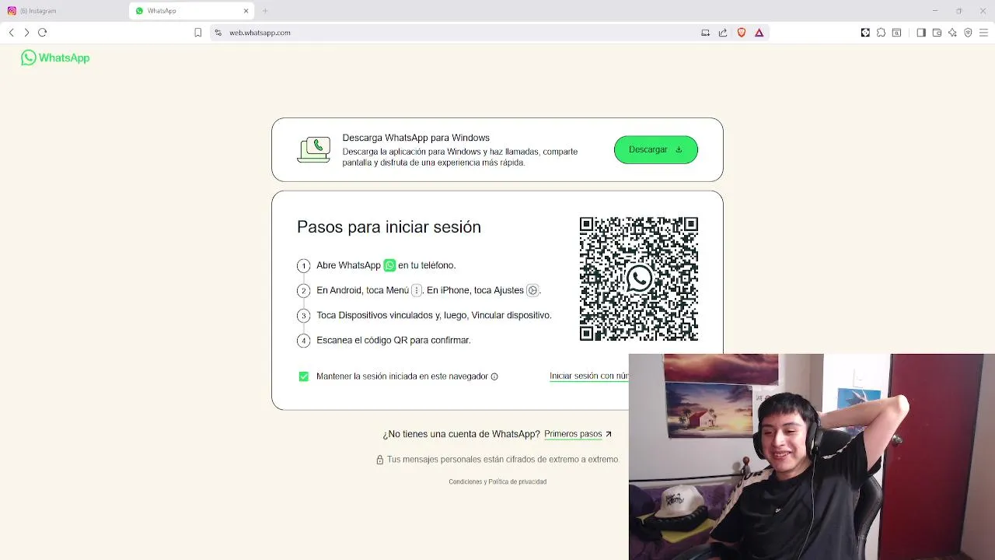Click Iniciar sesión con número link
Image resolution: width=995 pixels, height=560 pixels.
tap(588, 376)
